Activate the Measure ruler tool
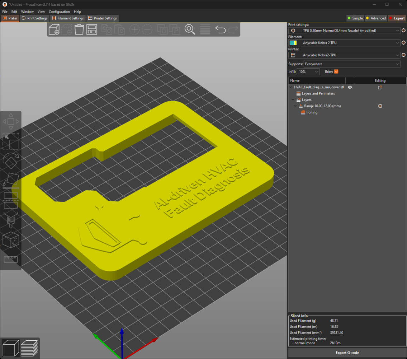 click(11, 259)
